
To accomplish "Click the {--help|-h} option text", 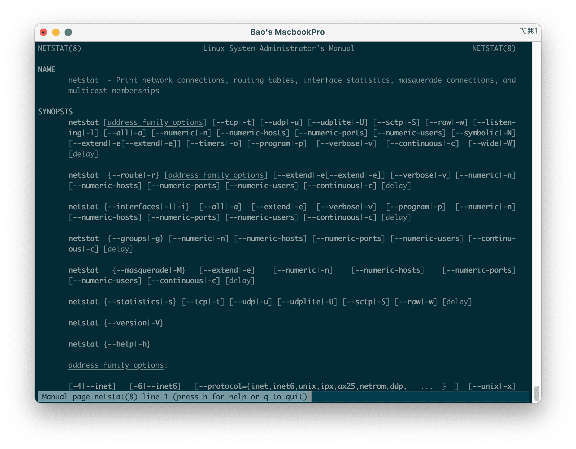I will click(x=127, y=344).
